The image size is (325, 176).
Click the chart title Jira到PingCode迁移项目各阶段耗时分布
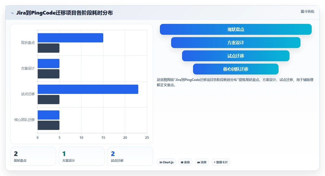64,13
